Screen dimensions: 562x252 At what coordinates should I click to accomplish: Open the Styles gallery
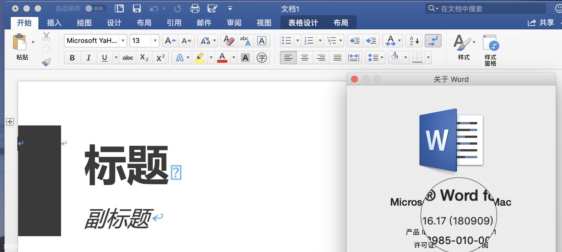(x=464, y=47)
